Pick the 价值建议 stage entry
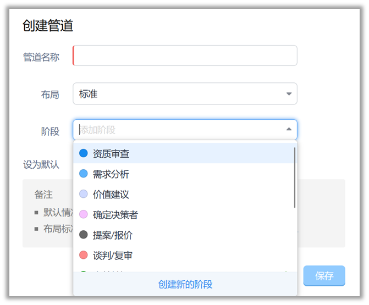 (x=111, y=195)
